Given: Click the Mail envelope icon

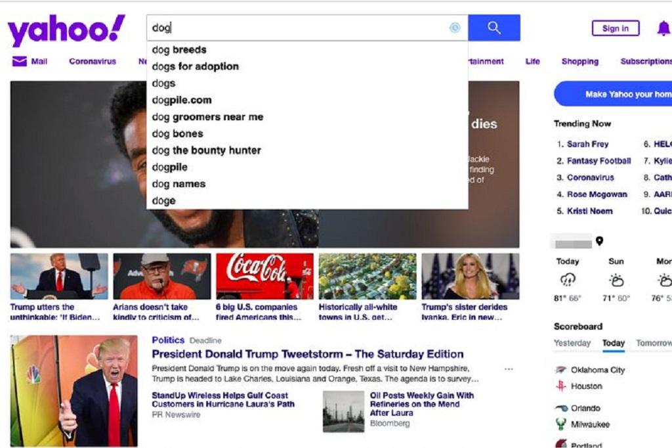Looking at the screenshot, I should [19, 61].
